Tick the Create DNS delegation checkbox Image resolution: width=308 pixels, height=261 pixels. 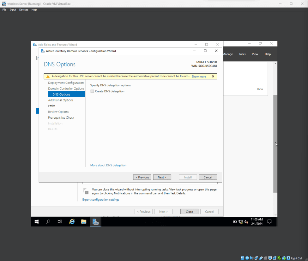tap(92, 91)
